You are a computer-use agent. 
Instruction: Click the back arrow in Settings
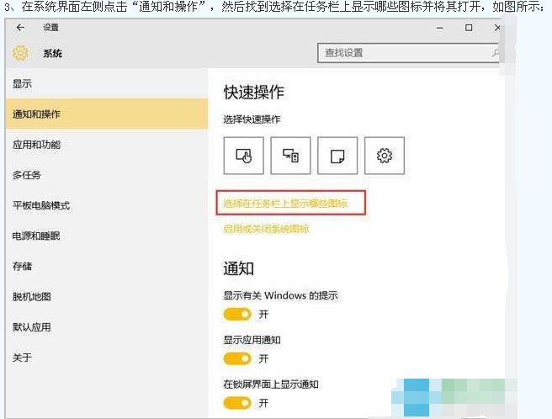point(20,28)
